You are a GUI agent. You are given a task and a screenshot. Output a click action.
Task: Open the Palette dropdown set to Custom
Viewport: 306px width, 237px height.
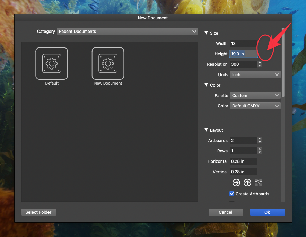pos(255,96)
